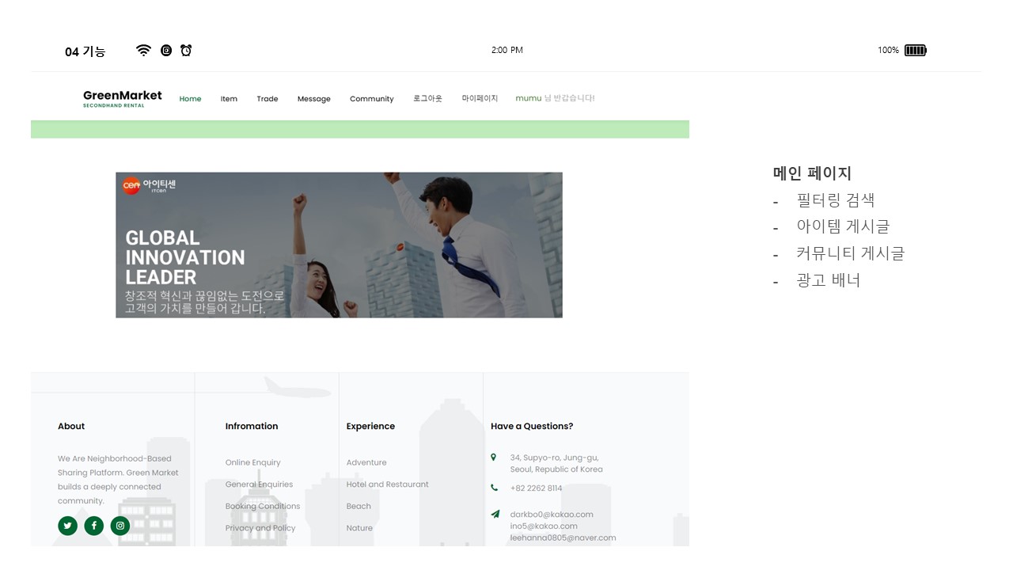Select the phone icon next to +82 2262 8114
The width and height of the screenshot is (1013, 570).
tap(495, 488)
